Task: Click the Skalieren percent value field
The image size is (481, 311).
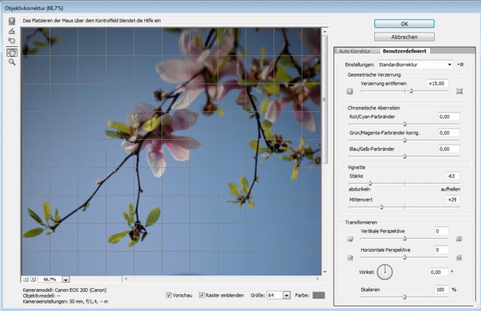Action: [442, 290]
